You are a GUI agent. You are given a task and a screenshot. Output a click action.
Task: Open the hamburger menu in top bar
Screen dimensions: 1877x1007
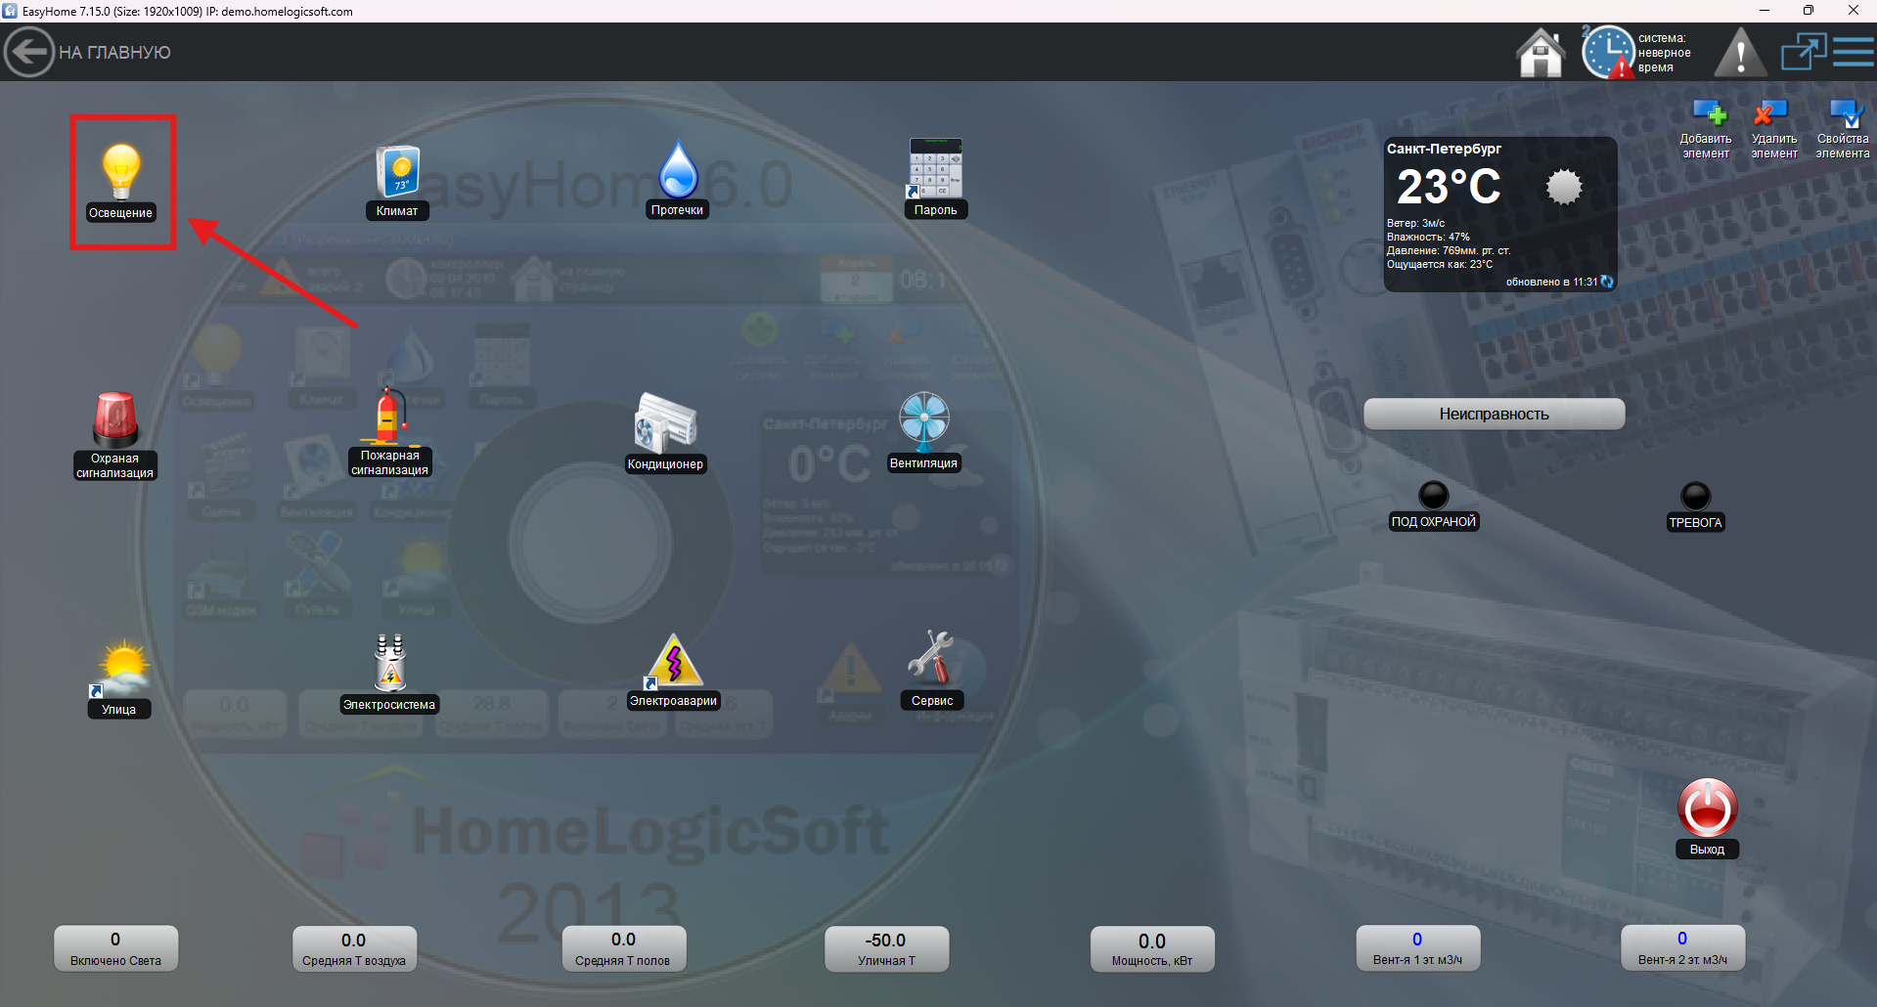point(1854,52)
